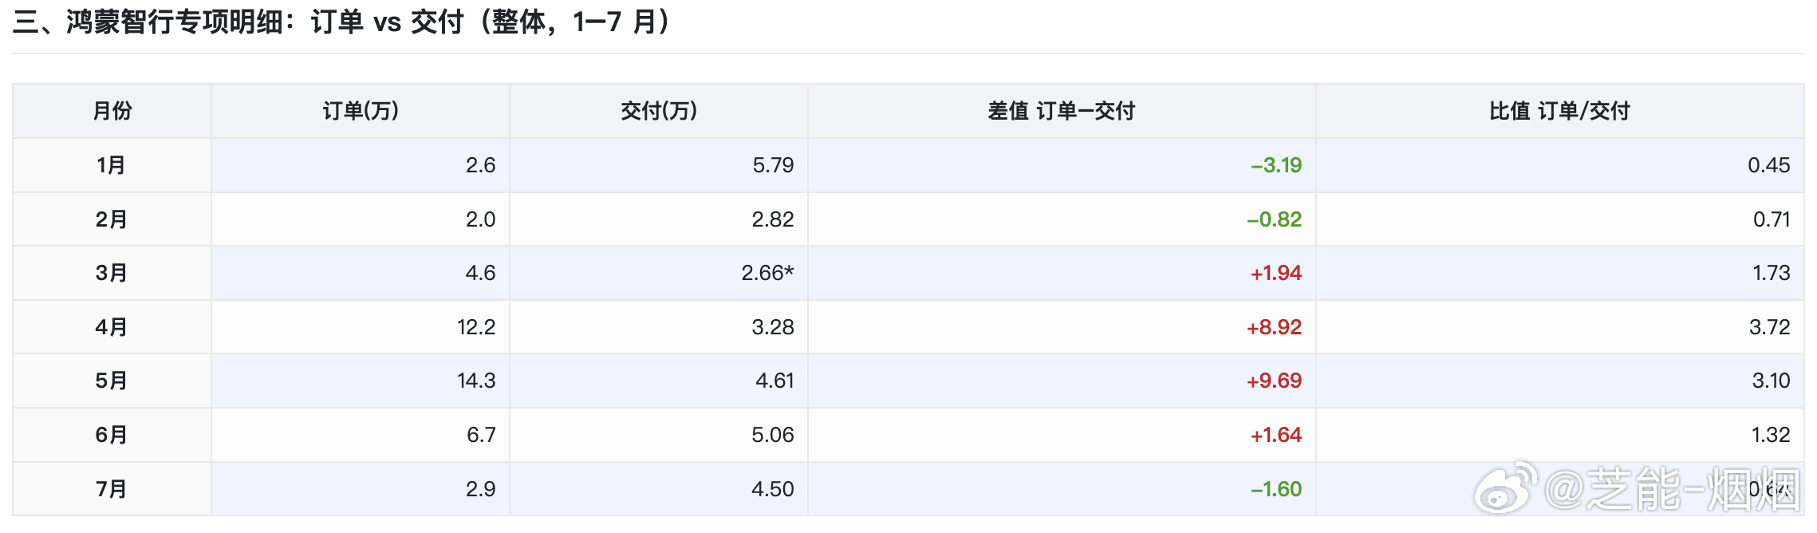Viewport: 1817px width, 533px height.
Task: Click the 交付(万) column header
Action: tap(659, 111)
